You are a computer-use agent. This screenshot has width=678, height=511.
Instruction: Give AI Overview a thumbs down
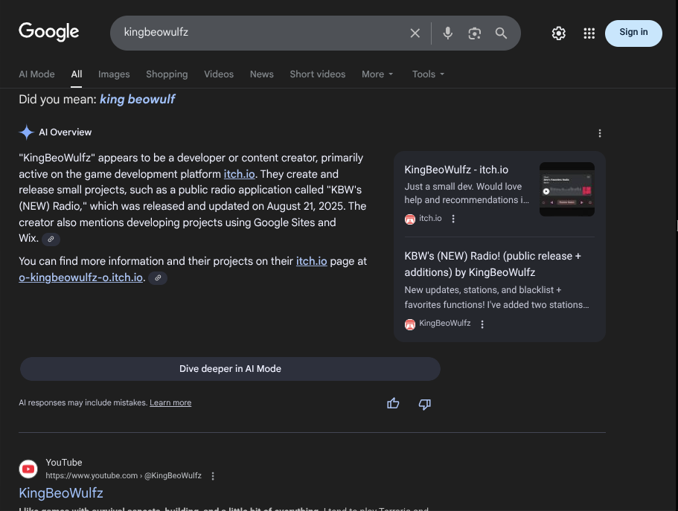coord(425,403)
